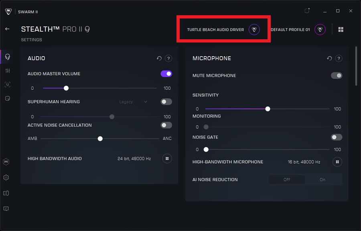Image resolution: width=361 pixels, height=231 pixels.
Task: Click the Superhuman Hearing level slider
Action: (x=100, y=117)
